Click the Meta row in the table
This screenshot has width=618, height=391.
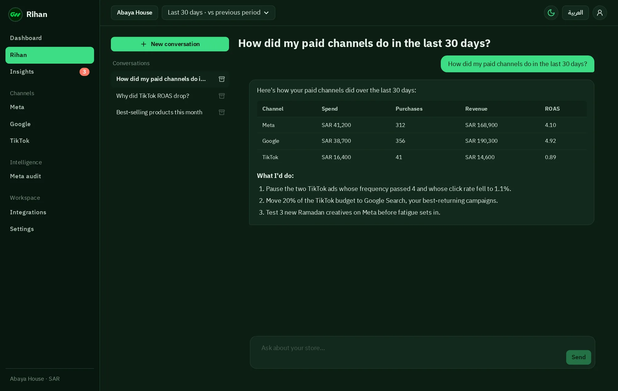pos(421,125)
